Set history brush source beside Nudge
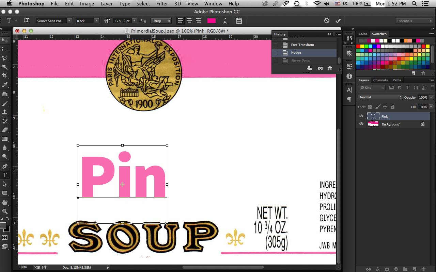 pyautogui.click(x=276, y=53)
